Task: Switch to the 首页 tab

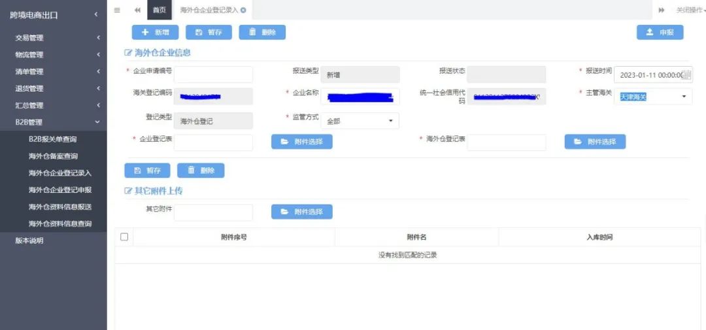Action: coord(159,10)
